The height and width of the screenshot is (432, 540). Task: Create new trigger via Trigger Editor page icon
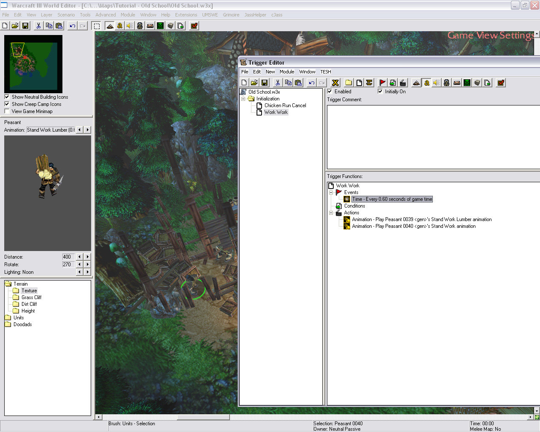point(359,83)
